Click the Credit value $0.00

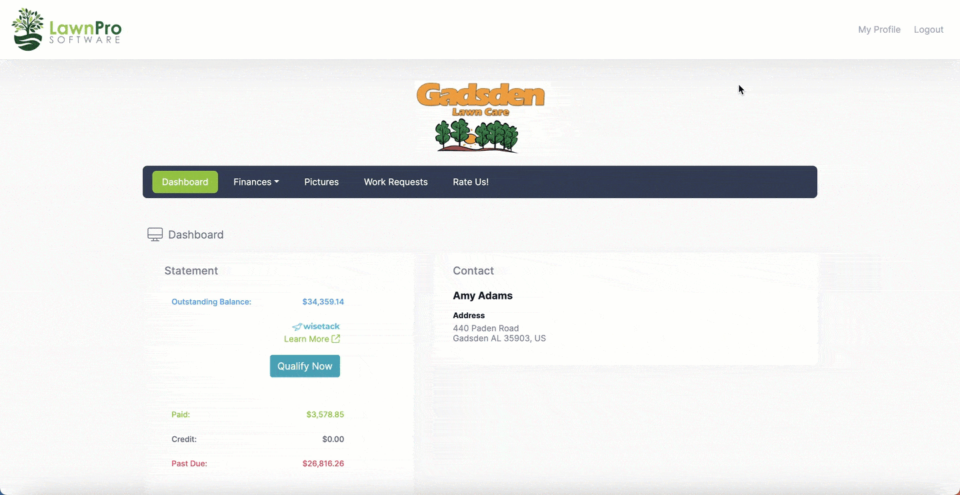[x=333, y=440]
